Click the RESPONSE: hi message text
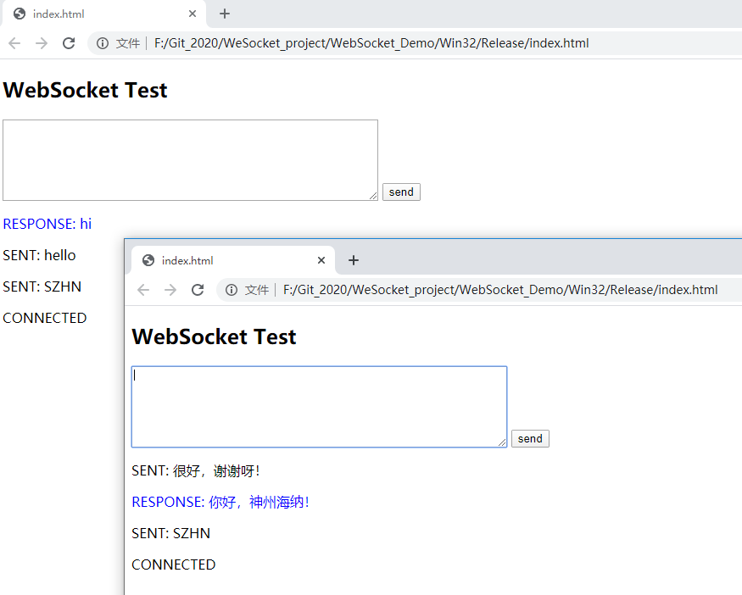 coord(47,224)
